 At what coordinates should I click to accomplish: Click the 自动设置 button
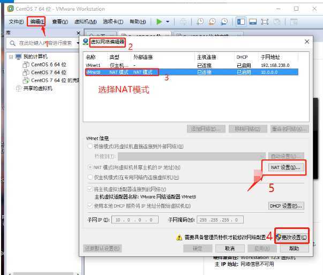point(286,156)
